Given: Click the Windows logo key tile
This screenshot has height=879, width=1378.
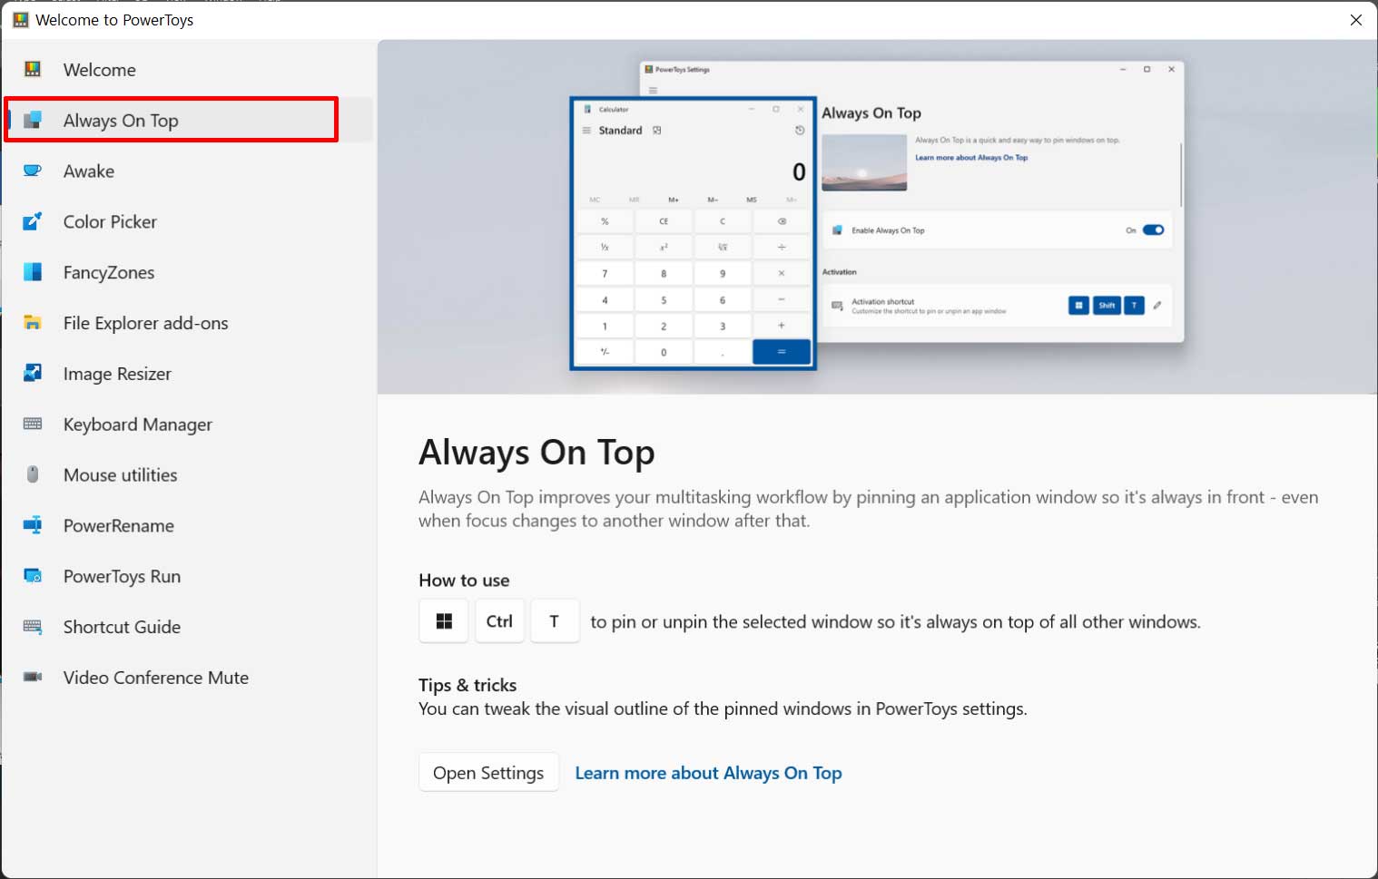Looking at the screenshot, I should tap(444, 621).
